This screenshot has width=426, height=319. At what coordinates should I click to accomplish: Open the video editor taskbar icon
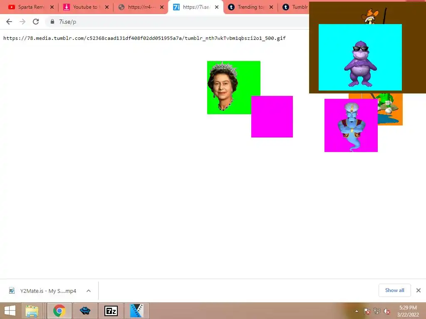136,311
